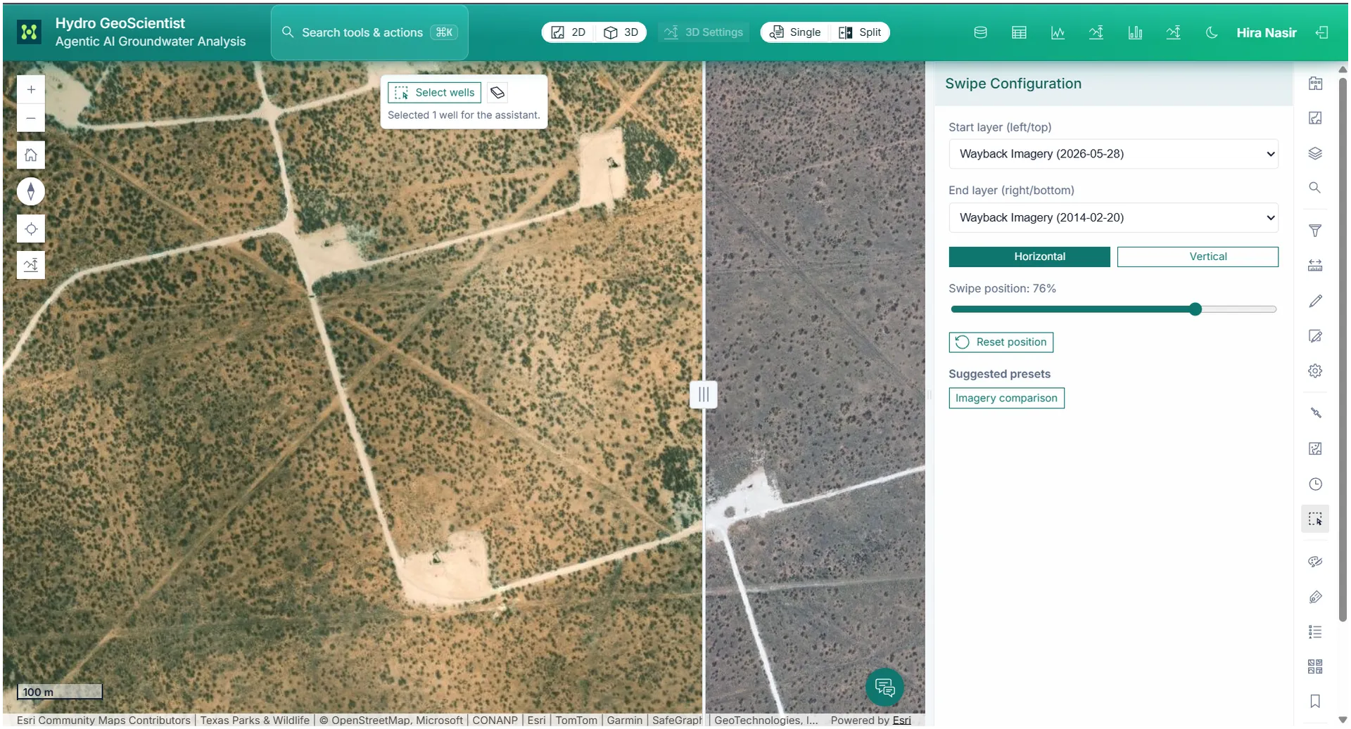Click the active selection tool sidebar icon
Screen dimensions: 1351x729
pyautogui.click(x=1315, y=519)
